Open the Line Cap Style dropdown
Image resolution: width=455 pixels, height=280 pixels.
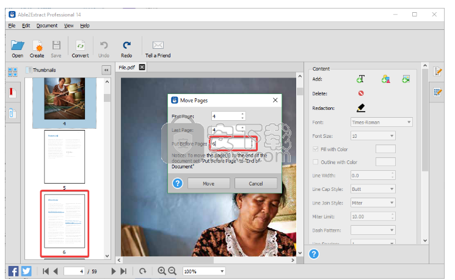point(373,189)
